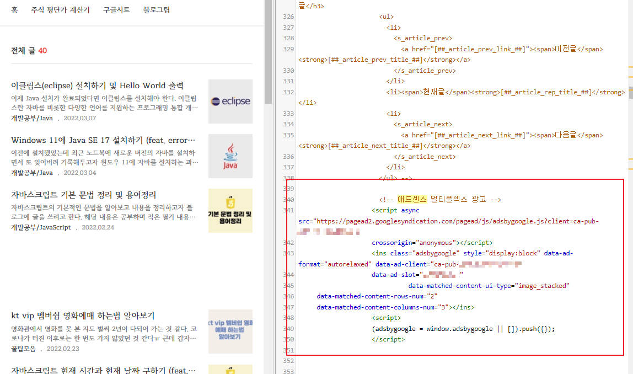
Task: Click the googlesyndication src URL text
Action: pyautogui.click(x=458, y=221)
